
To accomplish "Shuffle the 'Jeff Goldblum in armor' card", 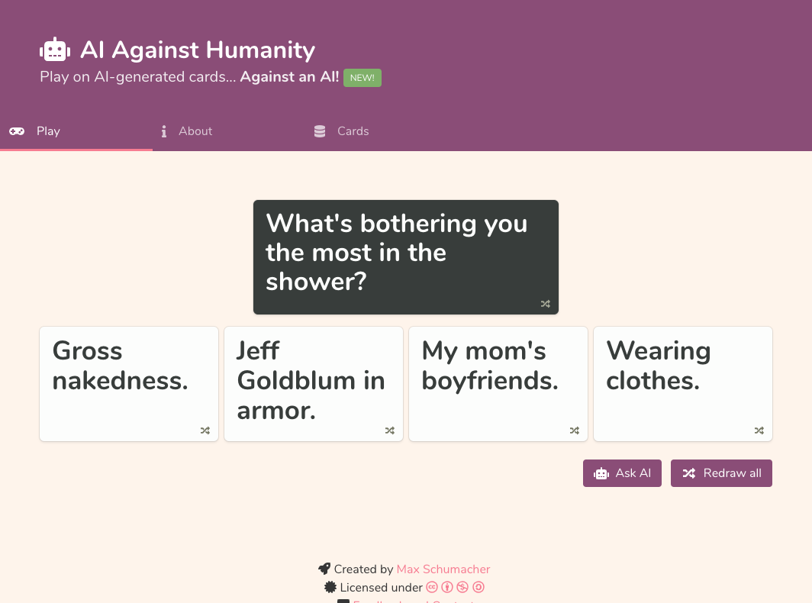I will pyautogui.click(x=390, y=430).
